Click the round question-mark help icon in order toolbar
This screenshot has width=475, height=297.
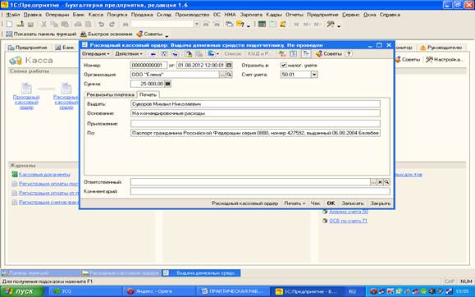click(349, 53)
